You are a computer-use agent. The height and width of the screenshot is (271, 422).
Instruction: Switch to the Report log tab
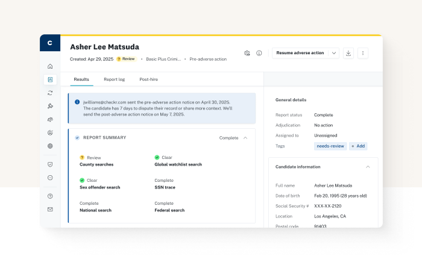pyautogui.click(x=115, y=79)
